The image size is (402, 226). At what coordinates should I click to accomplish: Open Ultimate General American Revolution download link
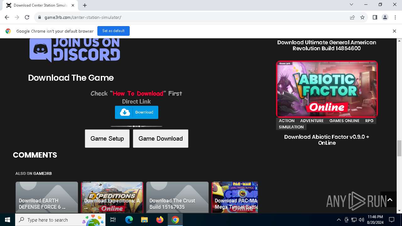pos(327,45)
